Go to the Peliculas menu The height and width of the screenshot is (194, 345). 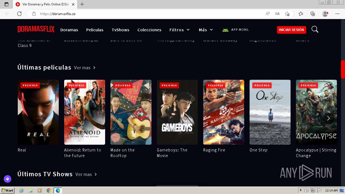95,30
